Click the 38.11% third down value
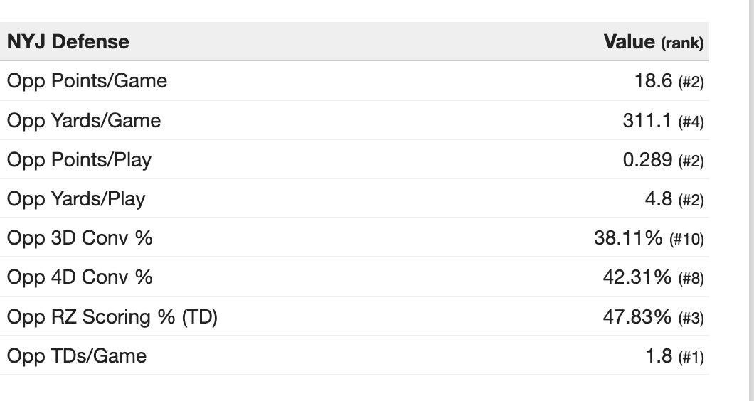754x401 pixels. tap(628, 238)
